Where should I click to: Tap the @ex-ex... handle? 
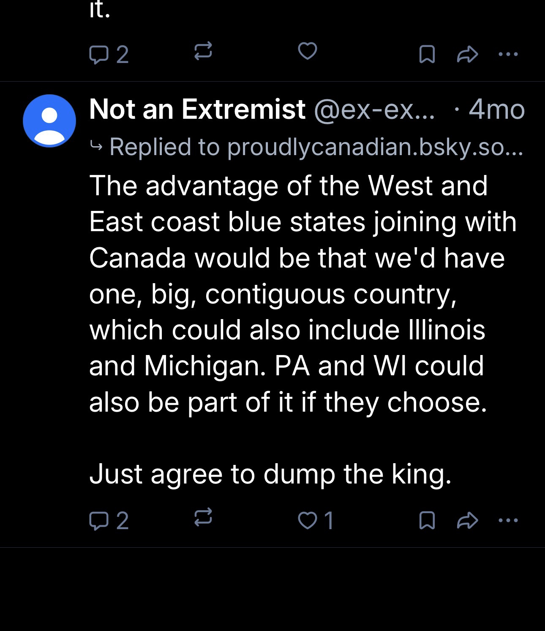[373, 109]
